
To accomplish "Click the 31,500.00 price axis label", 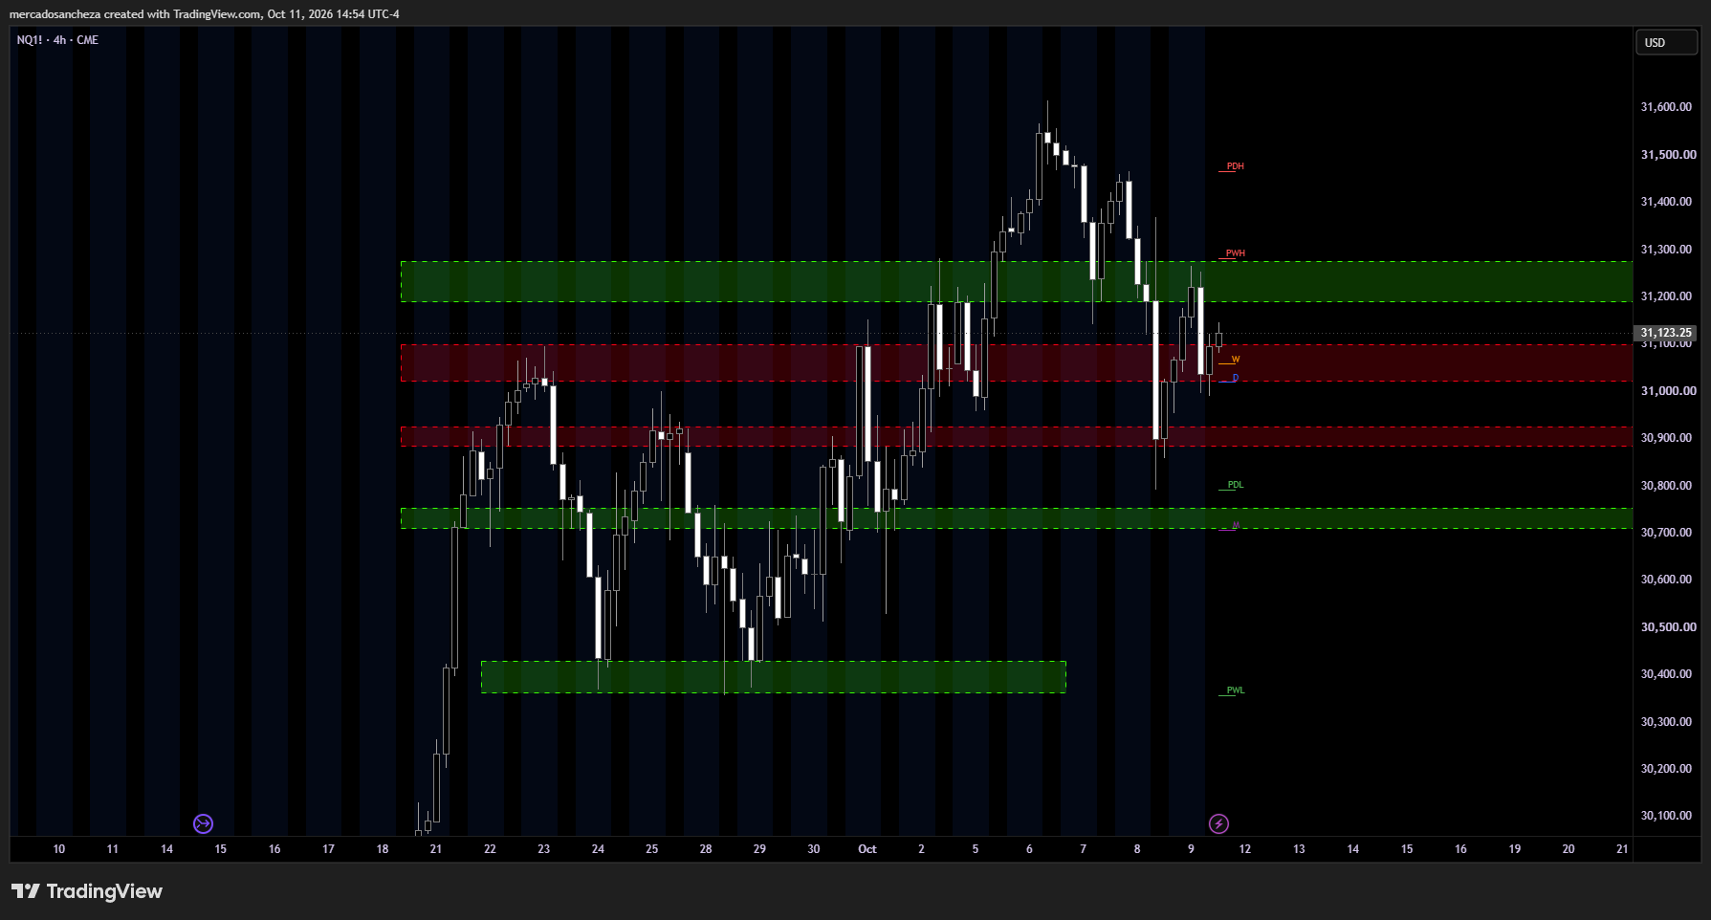I will pos(1668,155).
